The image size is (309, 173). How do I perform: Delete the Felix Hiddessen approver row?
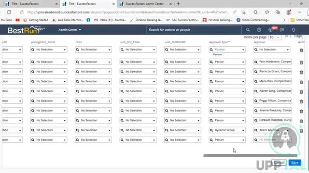pos(301,62)
